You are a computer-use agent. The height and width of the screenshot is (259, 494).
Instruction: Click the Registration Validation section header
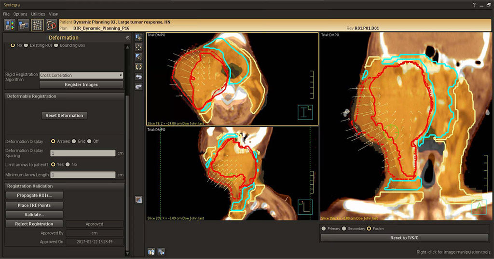(64, 186)
